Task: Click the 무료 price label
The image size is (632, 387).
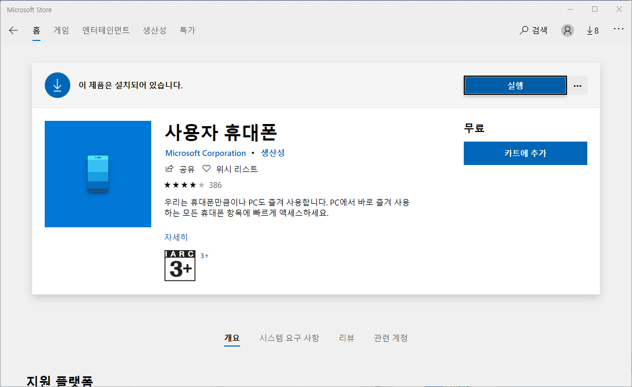Action: pyautogui.click(x=474, y=128)
